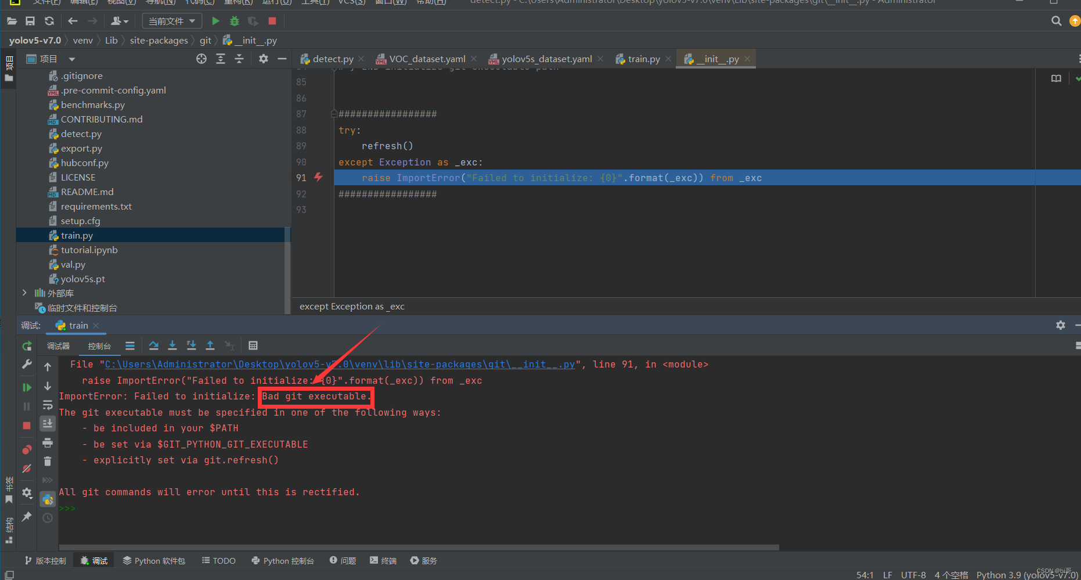Image resolution: width=1081 pixels, height=580 pixels.
Task: Navigate back with the left arrow
Action: (x=73, y=21)
